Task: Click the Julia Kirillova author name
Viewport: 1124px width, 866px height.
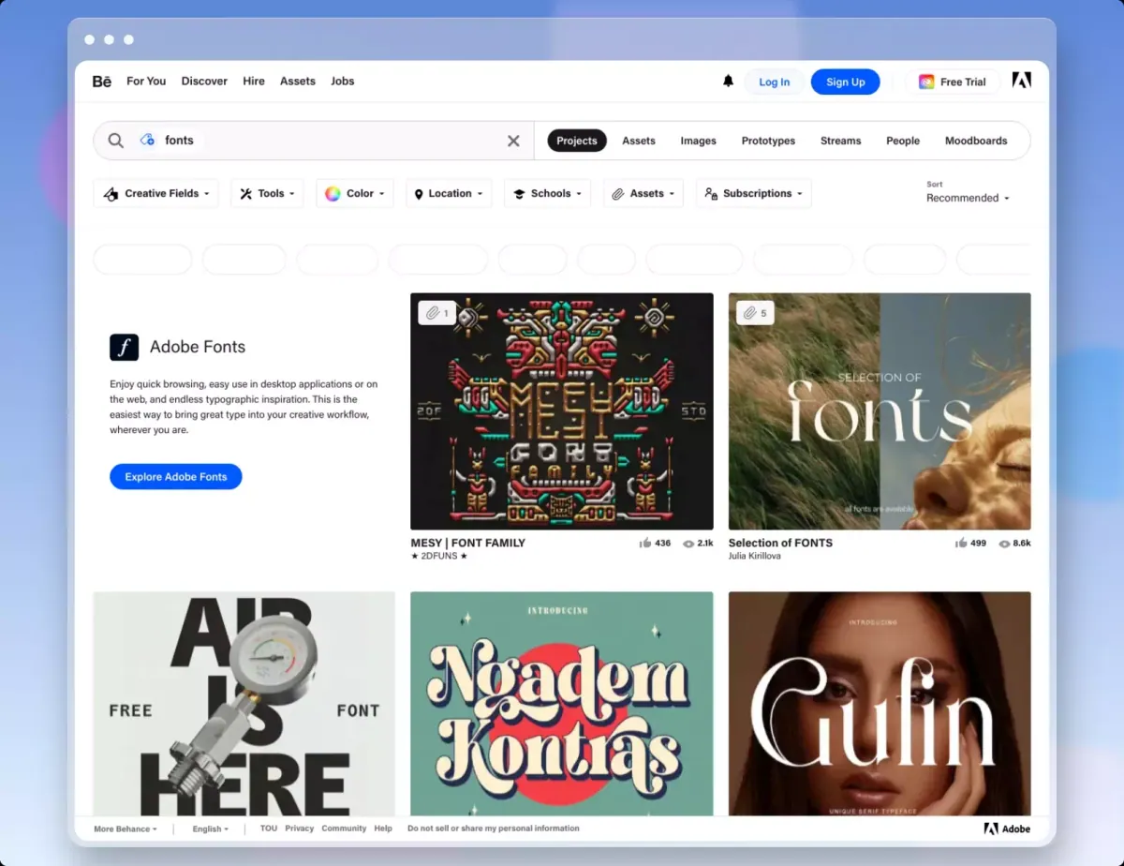Action: pyautogui.click(x=755, y=556)
